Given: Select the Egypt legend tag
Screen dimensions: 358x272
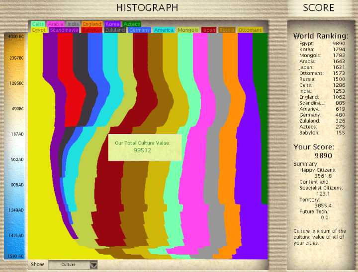Looking at the screenshot, I should [39, 30].
